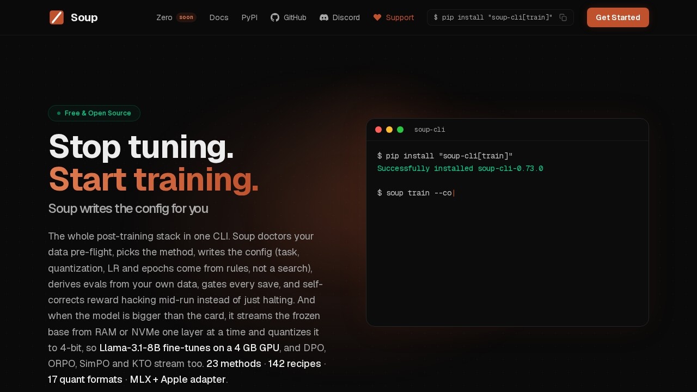Click the yellow terminal window dot
The image size is (697, 392).
pos(389,130)
